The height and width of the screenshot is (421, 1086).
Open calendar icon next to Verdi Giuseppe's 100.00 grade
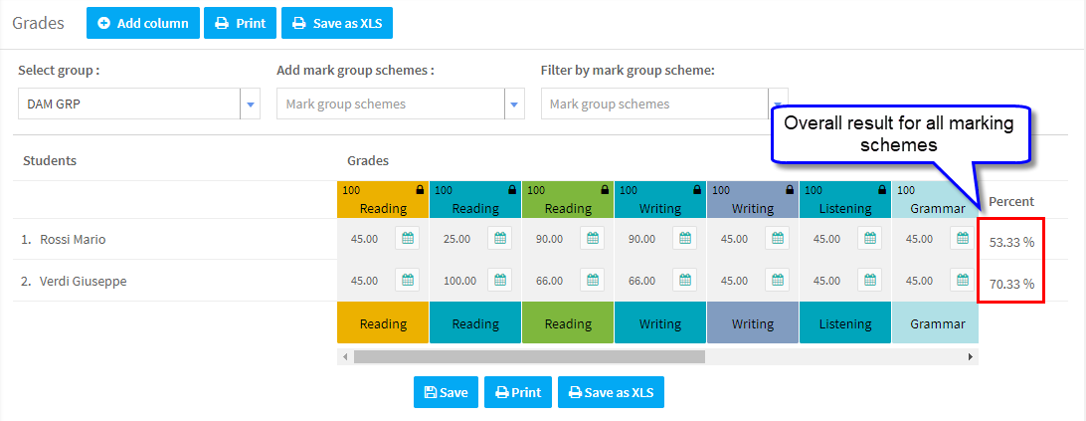coord(500,281)
